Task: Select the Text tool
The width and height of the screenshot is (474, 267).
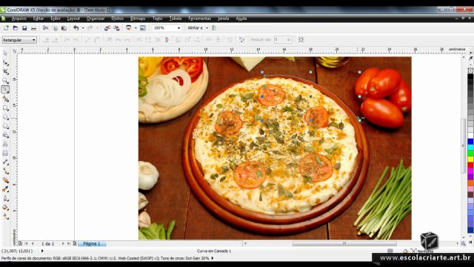Action: tap(5, 144)
